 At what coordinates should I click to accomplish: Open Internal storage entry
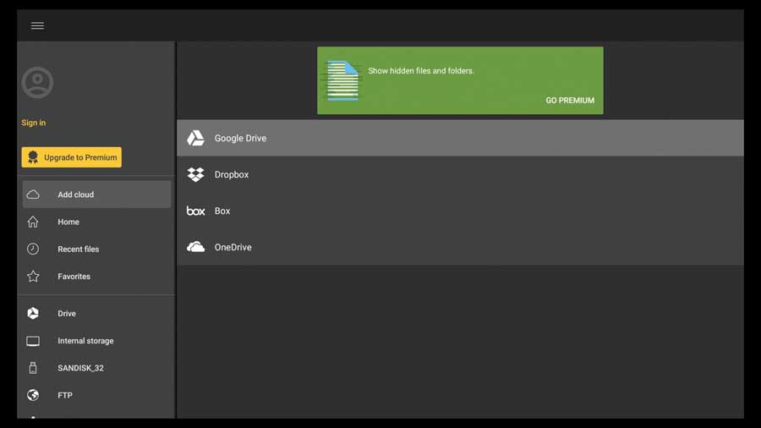pyautogui.click(x=85, y=341)
